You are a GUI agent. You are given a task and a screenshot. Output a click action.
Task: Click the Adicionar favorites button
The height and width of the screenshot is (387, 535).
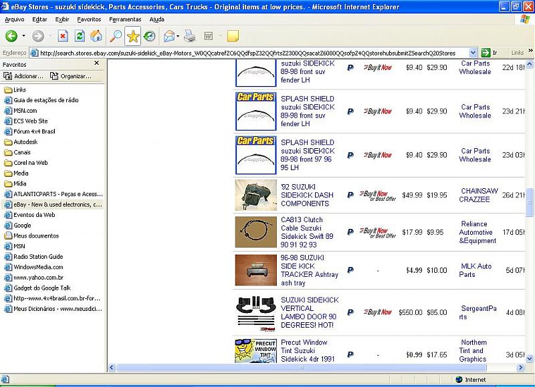tap(23, 76)
